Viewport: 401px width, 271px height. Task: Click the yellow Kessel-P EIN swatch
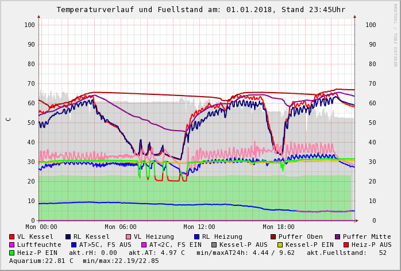[281, 245]
